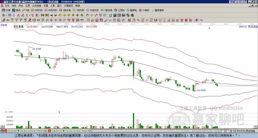
Task: Open the 六角形 tool
Action: [x=144, y=10]
